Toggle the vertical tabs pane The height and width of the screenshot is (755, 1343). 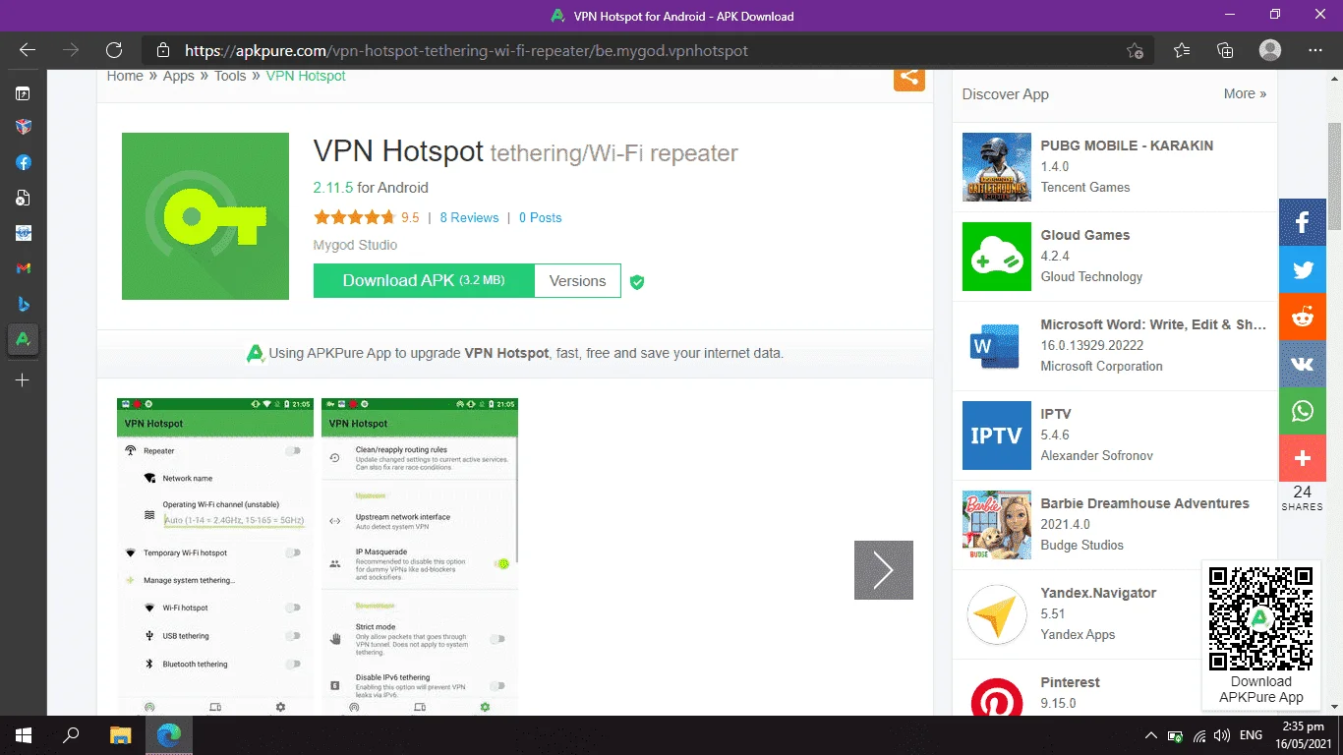[23, 93]
